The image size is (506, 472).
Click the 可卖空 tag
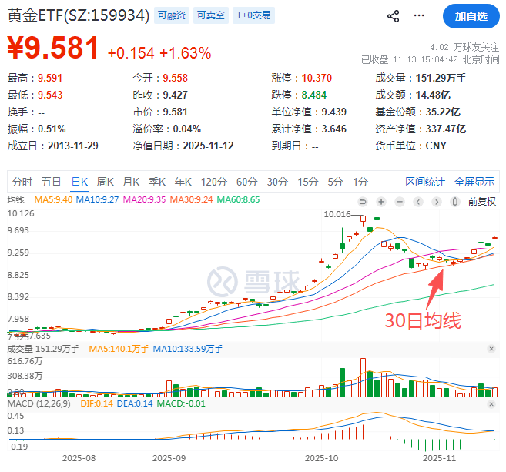click(211, 15)
